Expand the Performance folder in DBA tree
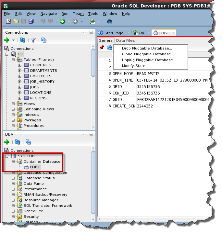The height and width of the screenshot is (234, 222). [13, 189]
